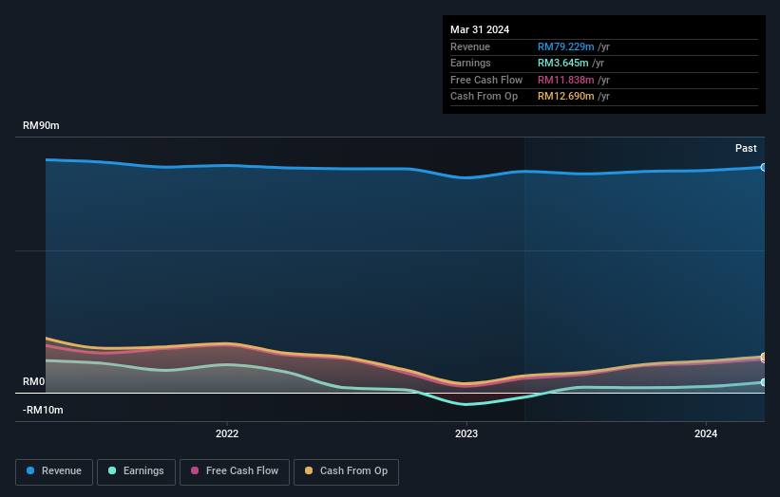780x497 pixels.
Task: Toggle the Cash From Op legend button
Action: (346, 471)
